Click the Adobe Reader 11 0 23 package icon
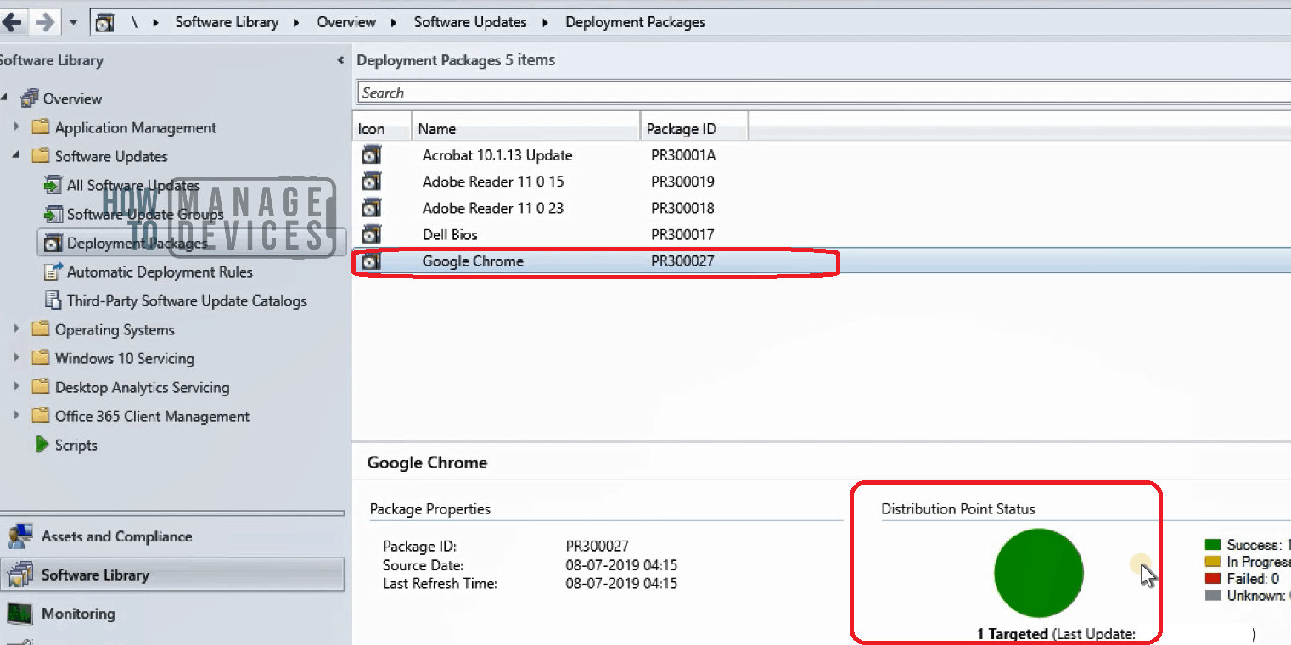Viewport: 1291px width, 645px height. [372, 208]
